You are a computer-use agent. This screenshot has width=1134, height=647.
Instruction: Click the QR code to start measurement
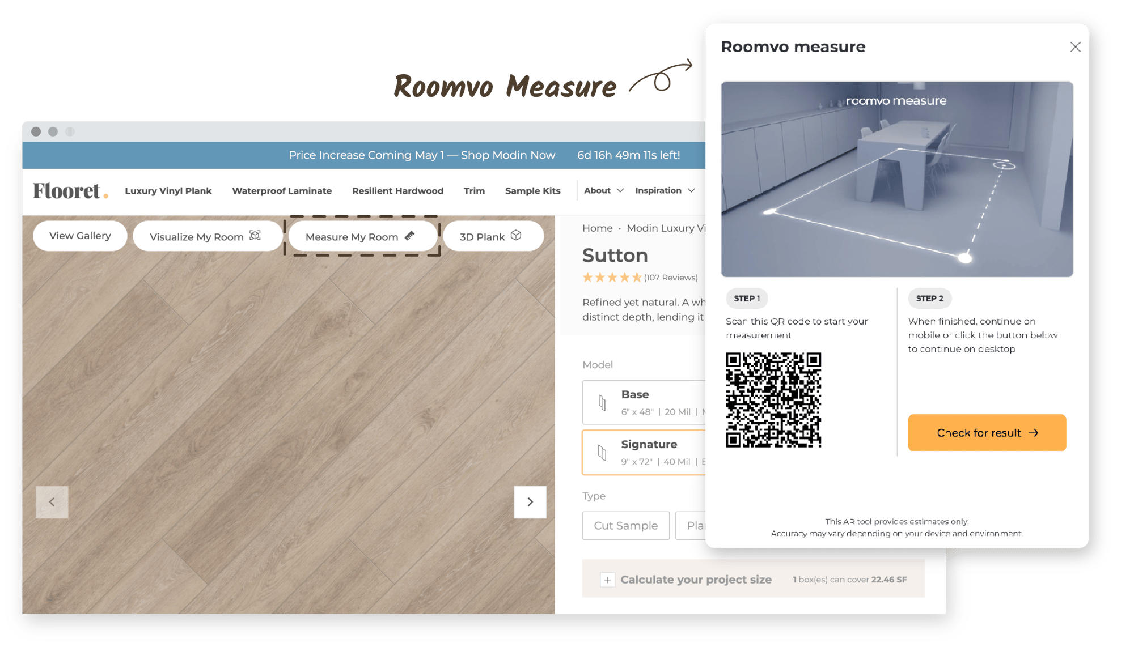[773, 400]
